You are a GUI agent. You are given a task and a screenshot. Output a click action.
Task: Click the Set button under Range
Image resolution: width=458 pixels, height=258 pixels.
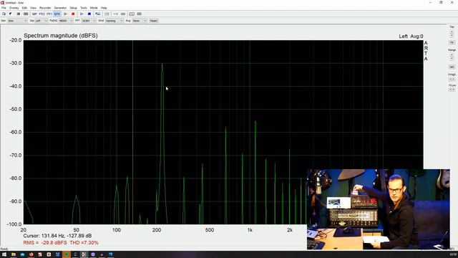coord(452,67)
